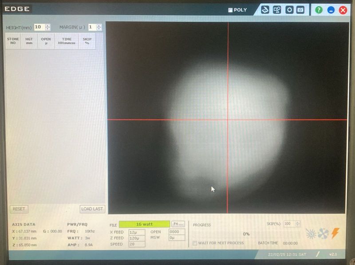
Task: Select the HGT mm column header
Action: point(29,41)
